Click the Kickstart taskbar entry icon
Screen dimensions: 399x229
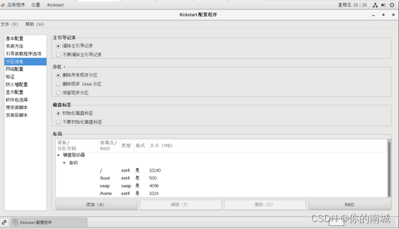pyautogui.click(x=16, y=222)
